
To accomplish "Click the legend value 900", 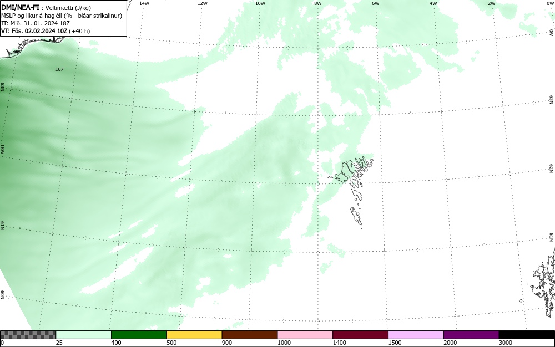I will 227,343.
